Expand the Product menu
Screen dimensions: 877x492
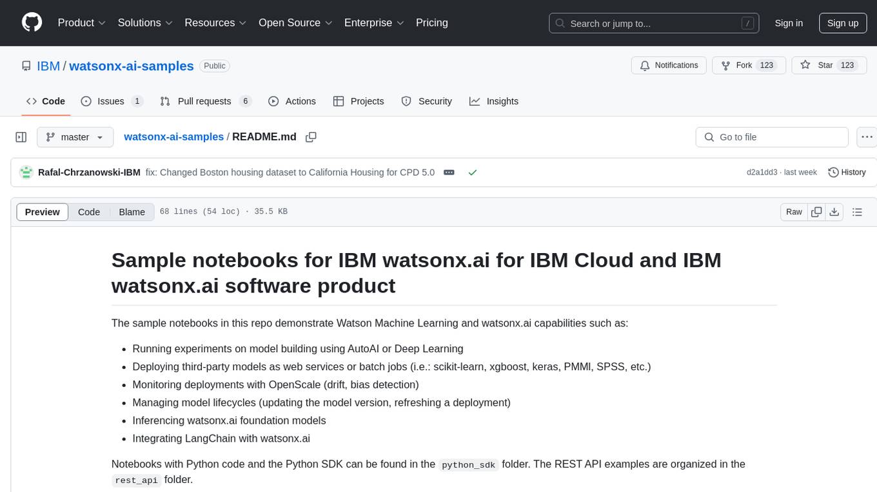coord(82,23)
